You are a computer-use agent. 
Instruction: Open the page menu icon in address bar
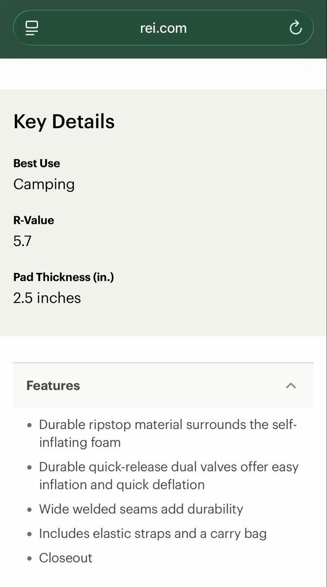[x=32, y=28]
